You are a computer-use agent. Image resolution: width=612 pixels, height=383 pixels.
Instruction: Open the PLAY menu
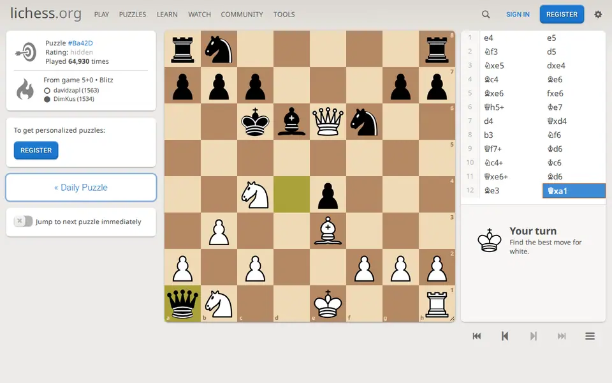[x=101, y=15]
